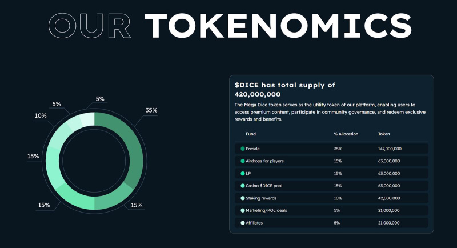The image size is (457, 248).
Task: Click the 35% donut chart label
Action: pos(151,110)
